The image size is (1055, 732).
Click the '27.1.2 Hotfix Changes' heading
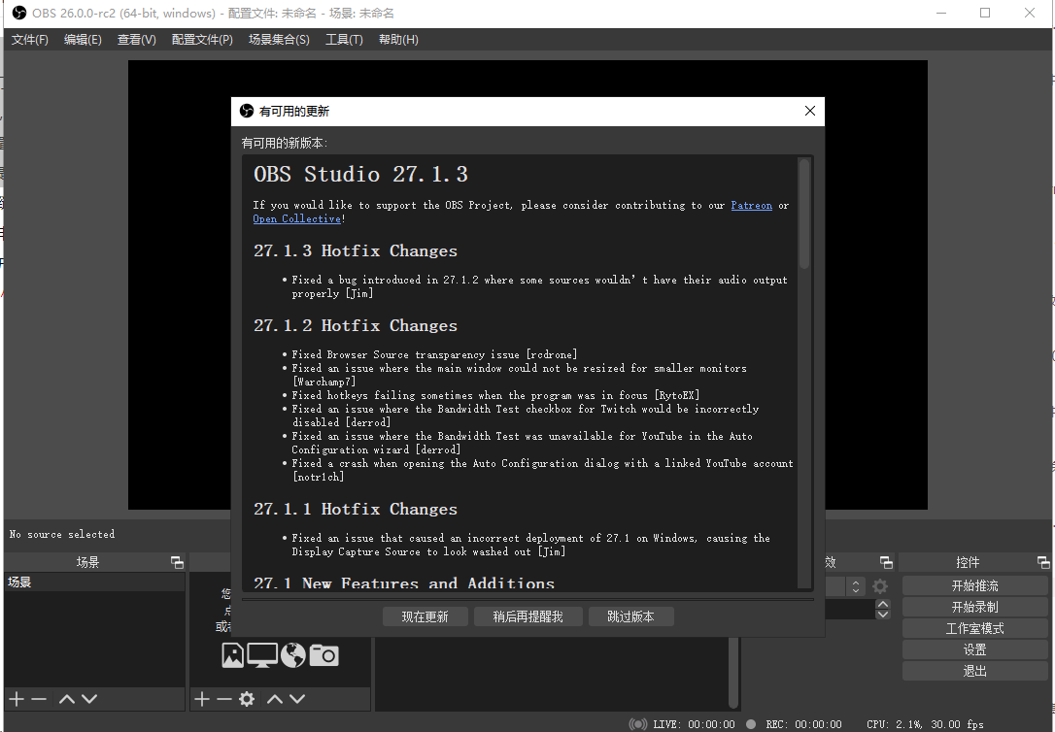pyautogui.click(x=356, y=325)
